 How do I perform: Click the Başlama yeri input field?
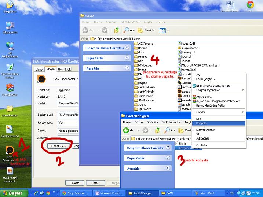point(68,115)
